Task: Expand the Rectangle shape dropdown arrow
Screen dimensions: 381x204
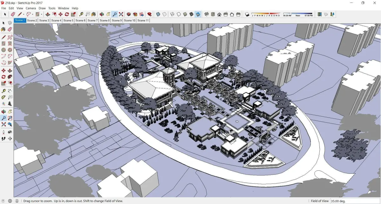Action: (42, 14)
